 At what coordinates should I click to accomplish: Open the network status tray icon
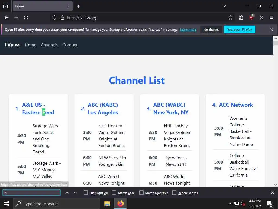pyautogui.click(x=236, y=204)
